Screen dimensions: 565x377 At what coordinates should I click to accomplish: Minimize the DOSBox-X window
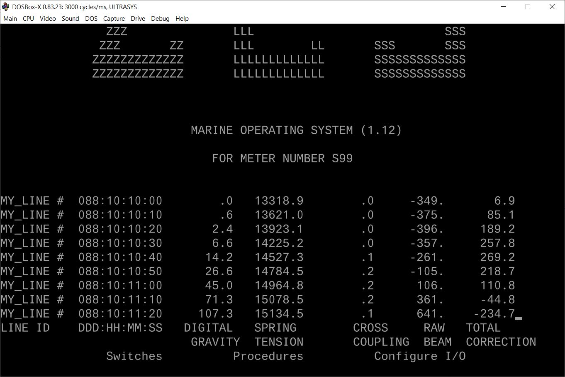[504, 7]
